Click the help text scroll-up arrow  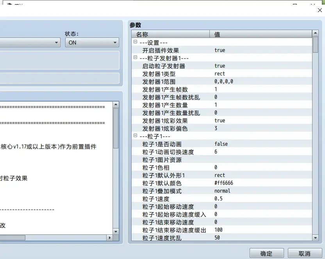(x=116, y=104)
